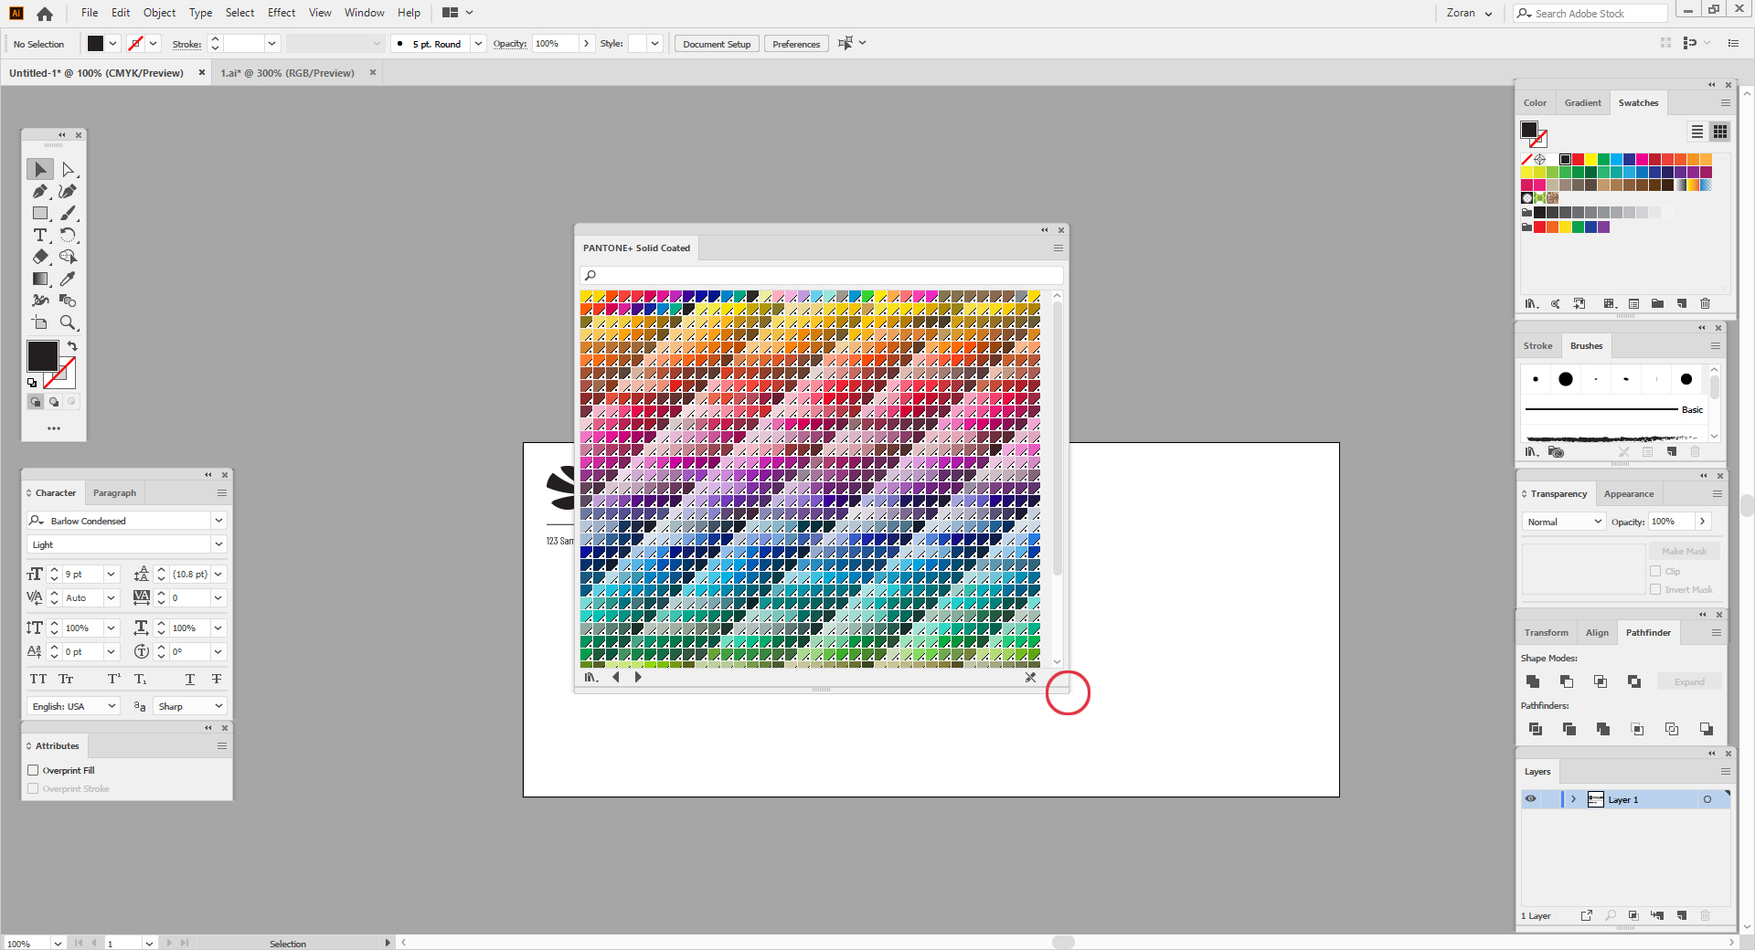
Task: Select the Paintbrush tool
Action: tap(68, 213)
